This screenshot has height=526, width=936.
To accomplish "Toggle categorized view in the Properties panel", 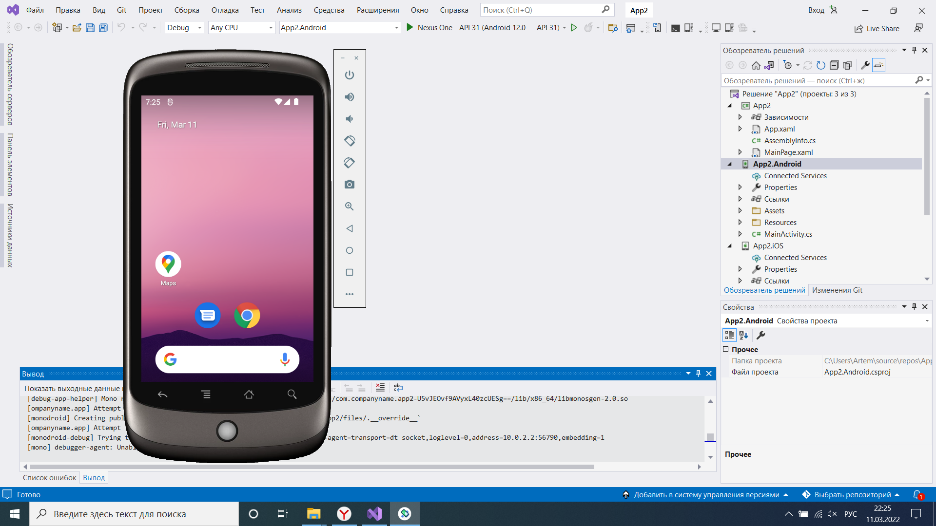I will point(729,335).
